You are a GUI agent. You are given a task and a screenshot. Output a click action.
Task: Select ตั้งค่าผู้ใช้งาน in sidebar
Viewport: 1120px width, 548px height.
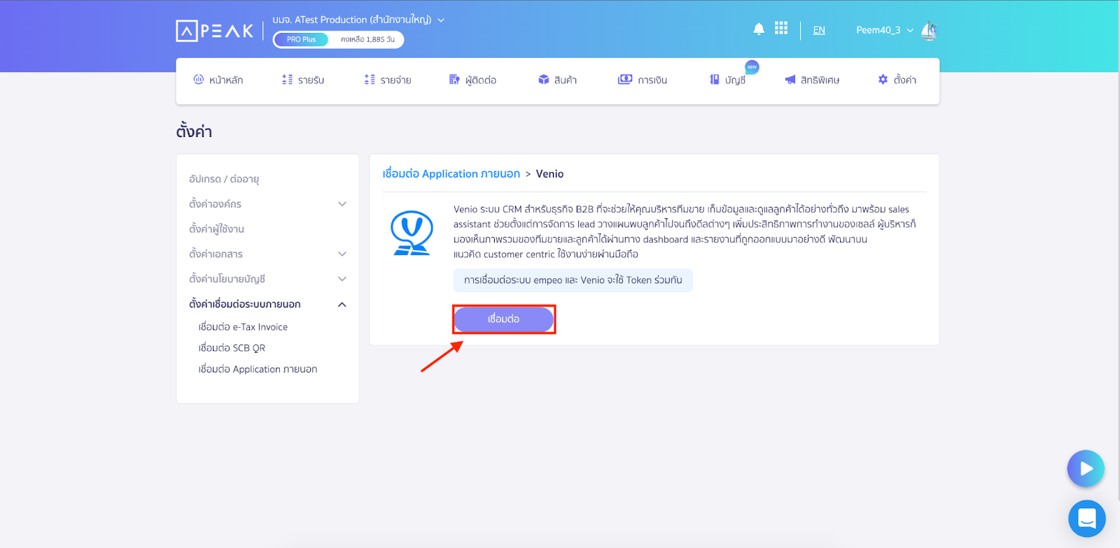click(x=216, y=229)
